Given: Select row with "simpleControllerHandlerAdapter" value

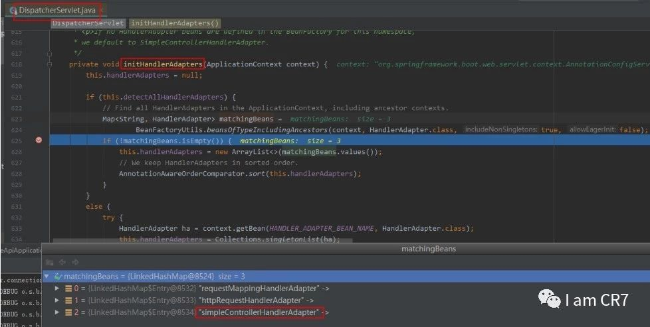Looking at the screenshot, I should point(346,312).
